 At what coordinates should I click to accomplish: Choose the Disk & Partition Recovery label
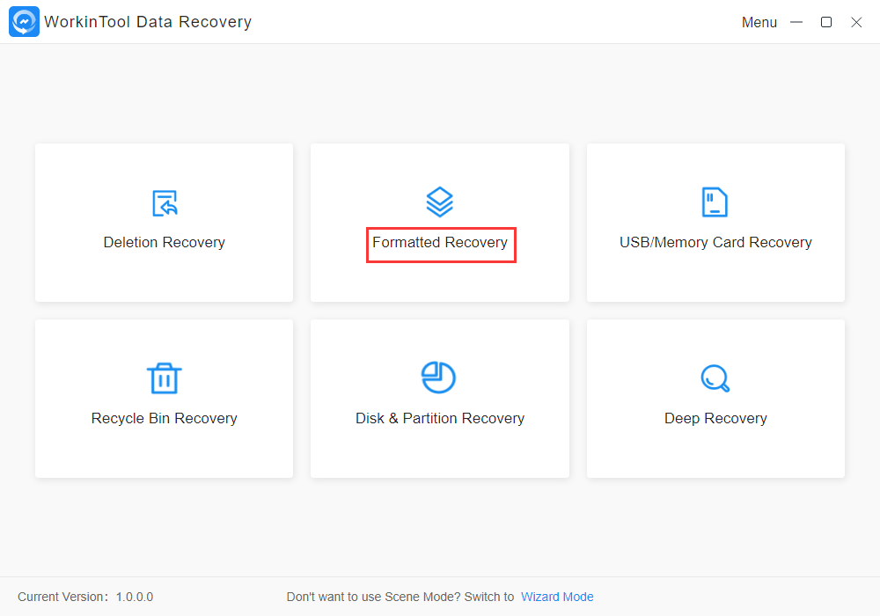click(x=440, y=419)
